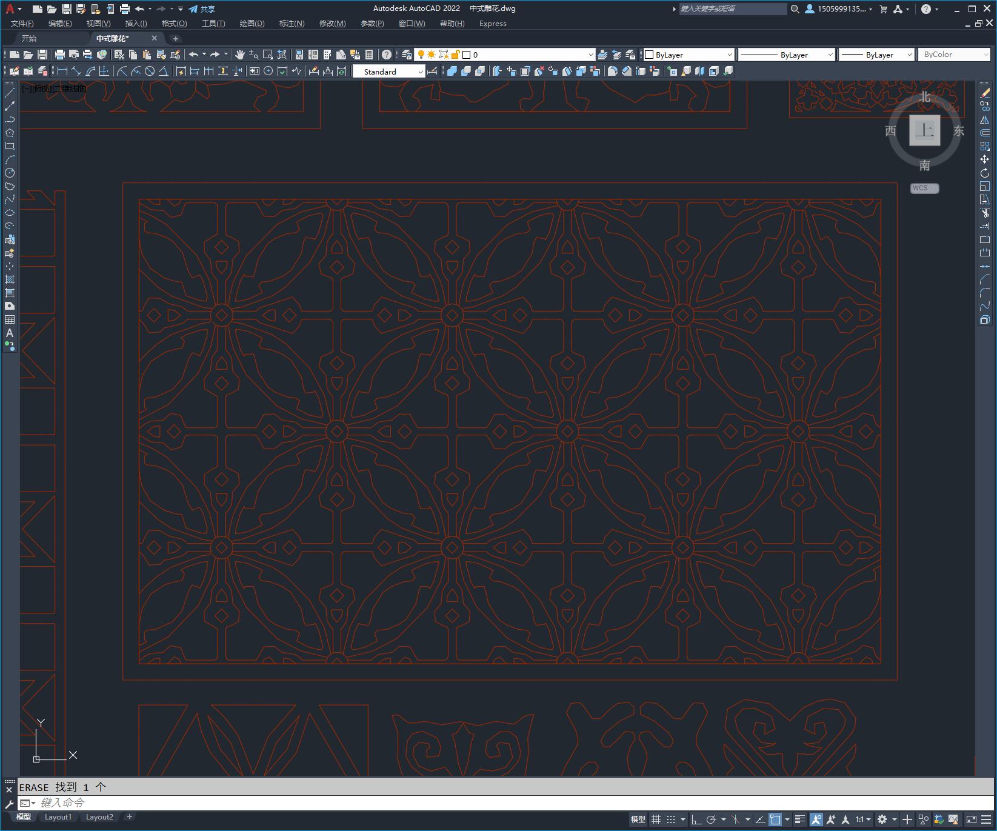
Task: Click the Angular dimension tool
Action: click(164, 72)
